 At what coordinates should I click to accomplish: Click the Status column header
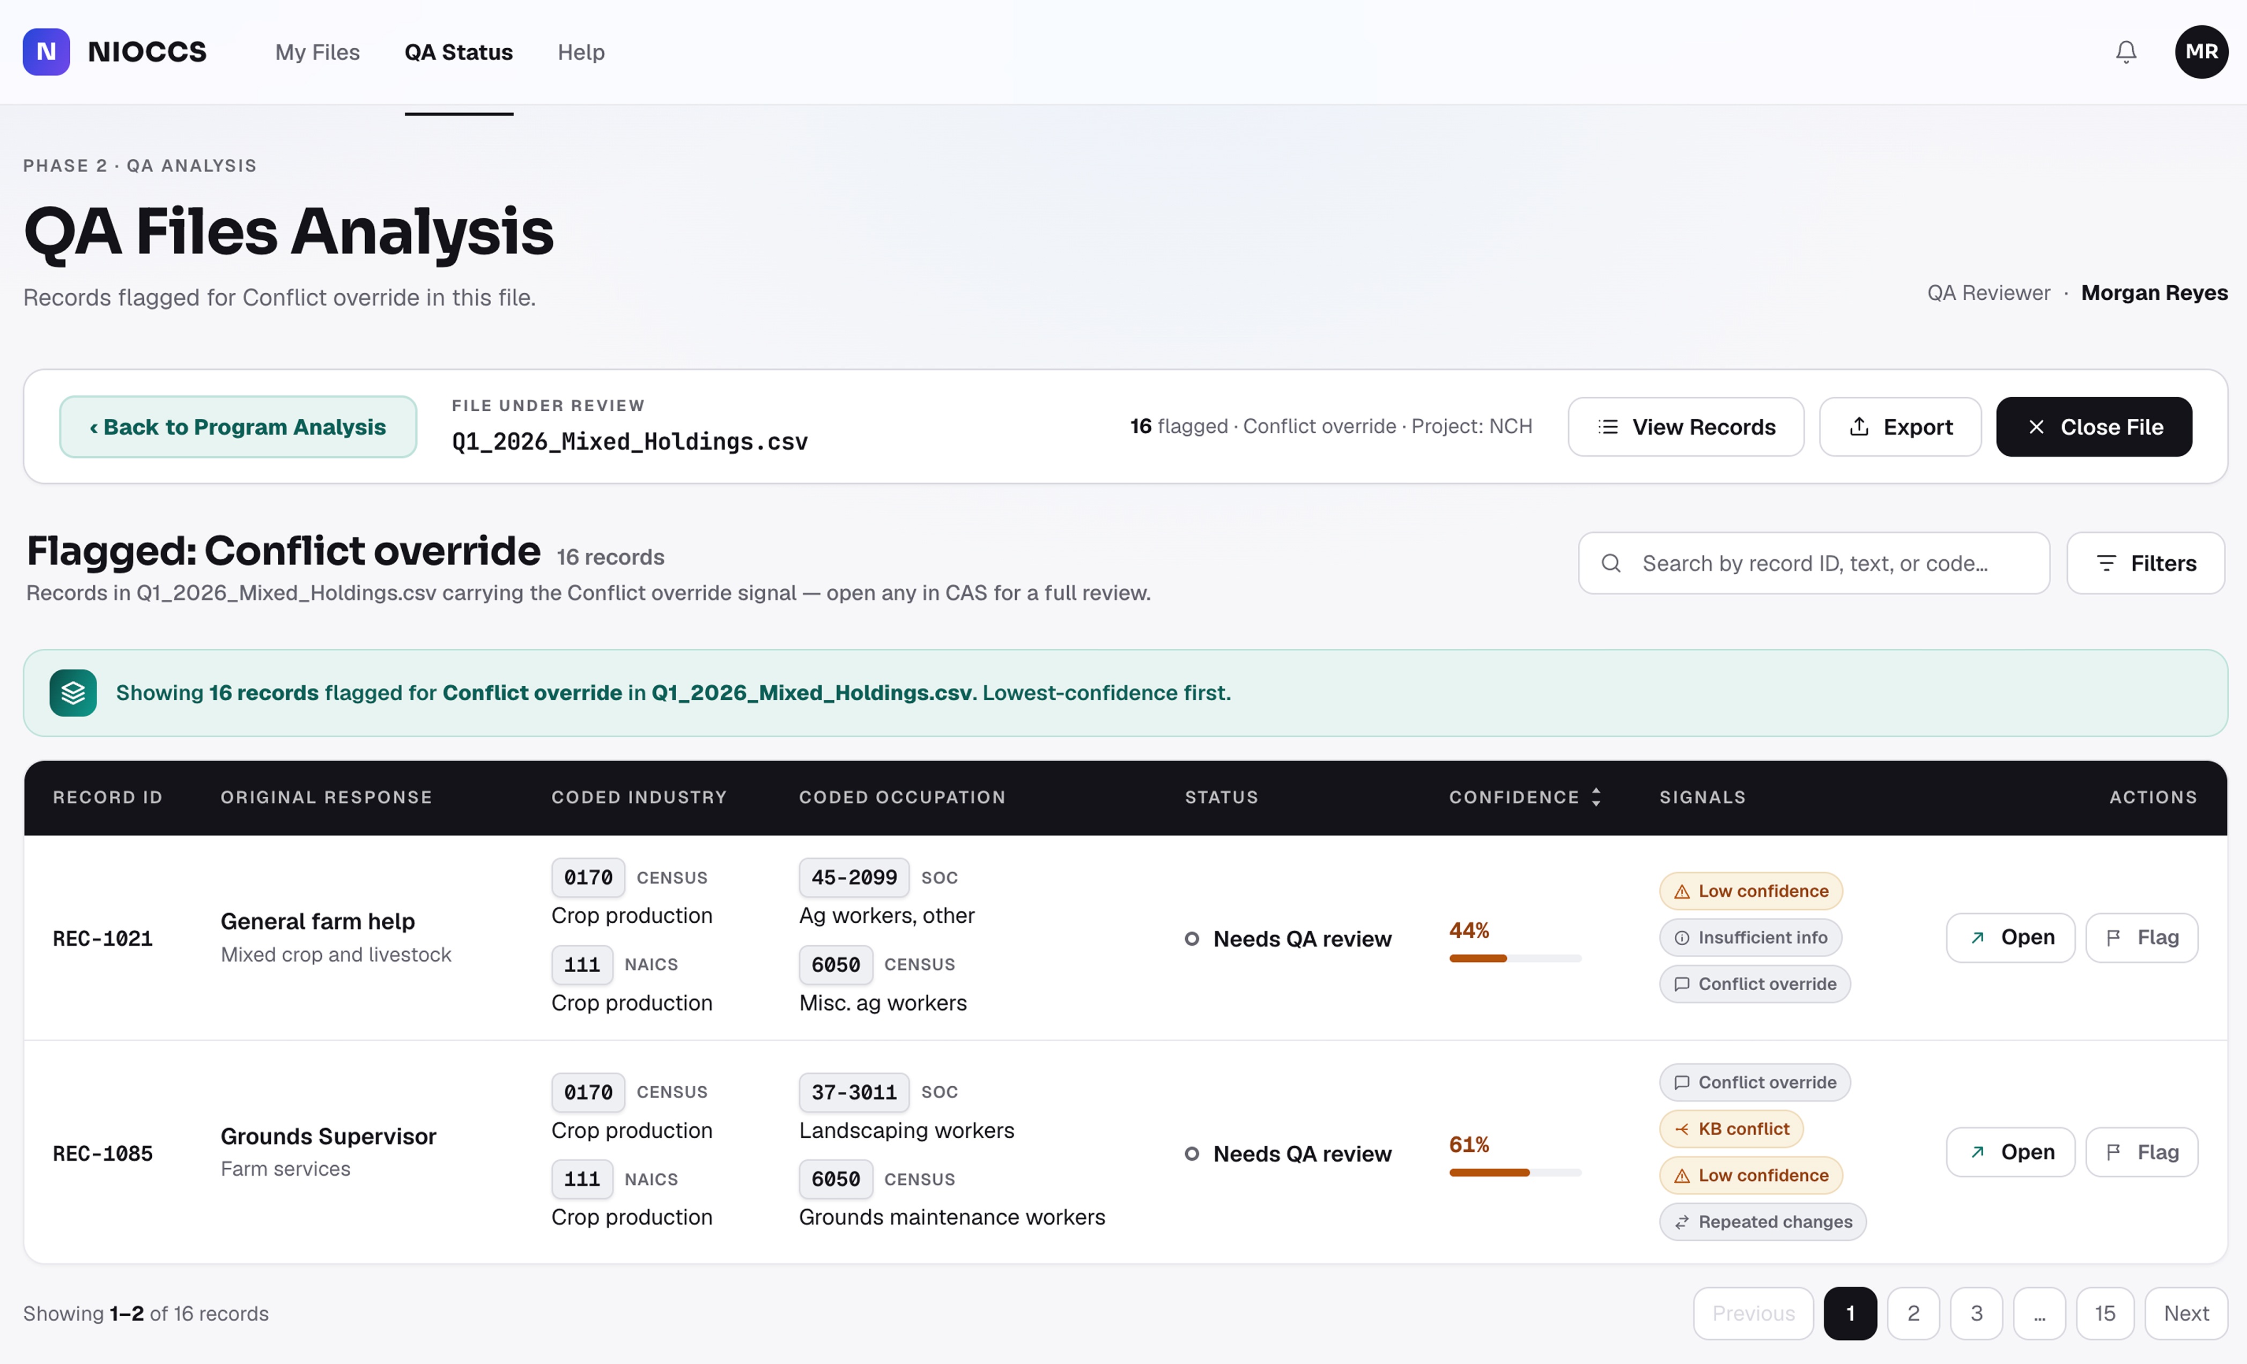tap(1221, 797)
